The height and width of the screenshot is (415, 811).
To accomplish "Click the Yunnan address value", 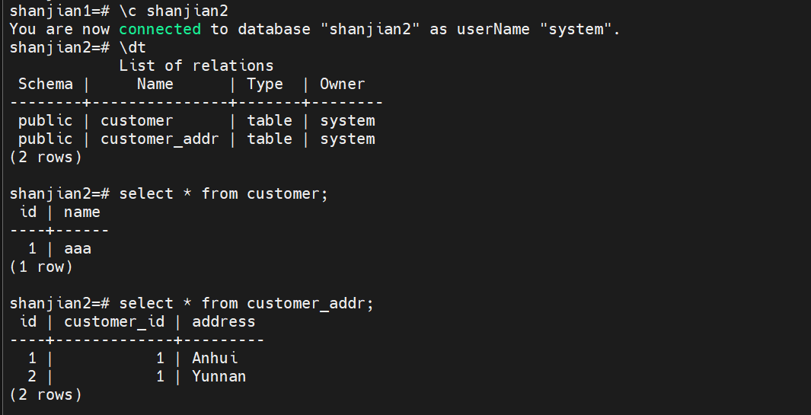I will click(219, 376).
